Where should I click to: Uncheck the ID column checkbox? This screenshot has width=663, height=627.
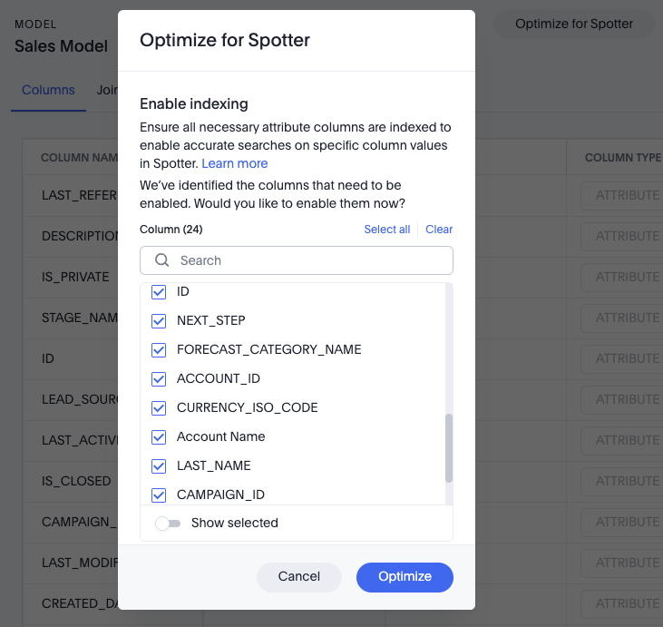[159, 291]
